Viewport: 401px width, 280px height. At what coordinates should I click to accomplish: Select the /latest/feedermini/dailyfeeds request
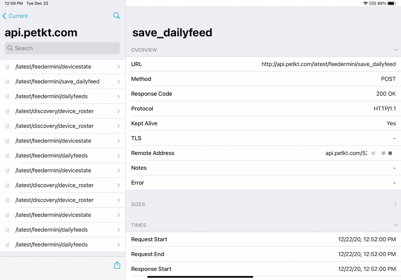pos(52,96)
